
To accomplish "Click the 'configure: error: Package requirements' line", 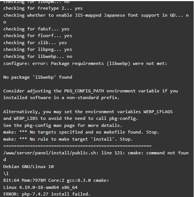I will (x=85, y=63).
